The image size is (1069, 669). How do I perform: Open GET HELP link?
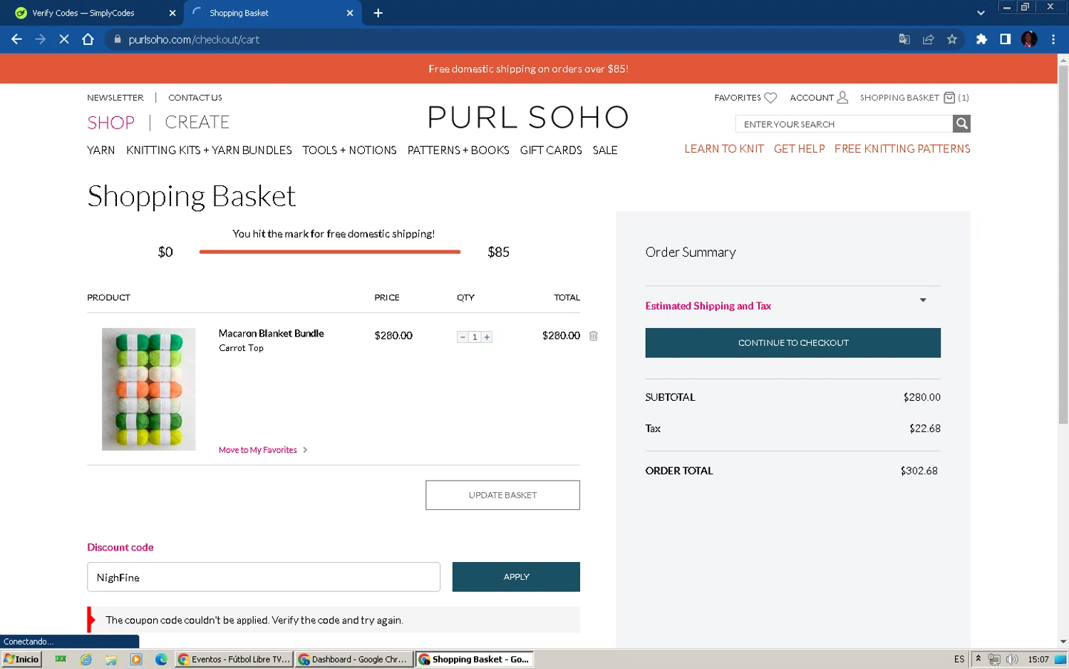point(799,148)
